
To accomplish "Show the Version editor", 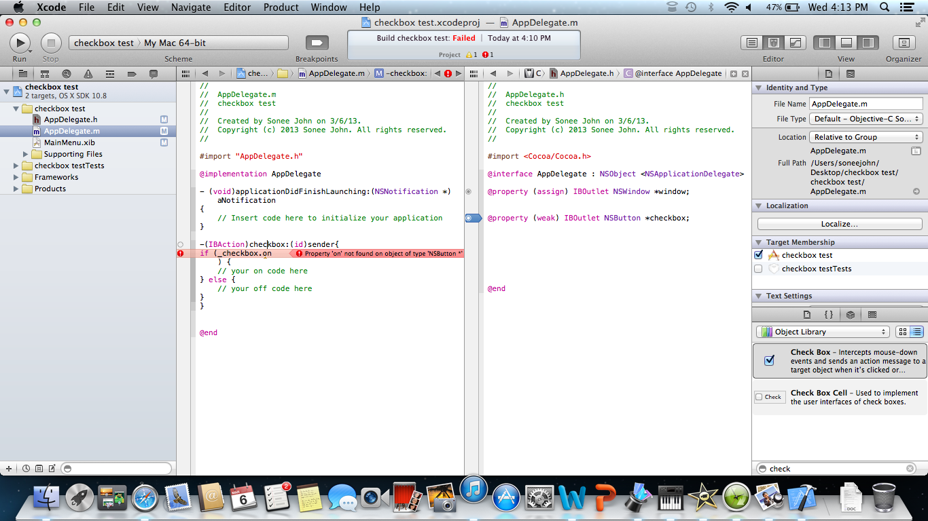I will pyautogui.click(x=796, y=43).
